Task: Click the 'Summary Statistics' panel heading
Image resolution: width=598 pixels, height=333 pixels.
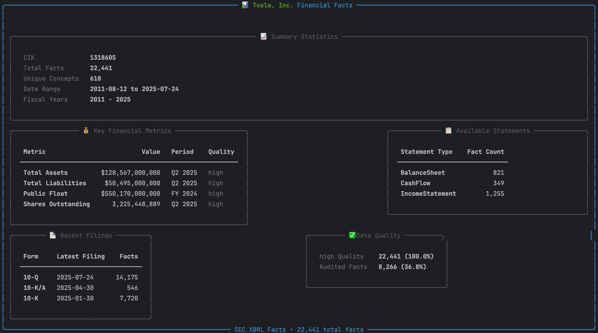Action: click(x=305, y=37)
